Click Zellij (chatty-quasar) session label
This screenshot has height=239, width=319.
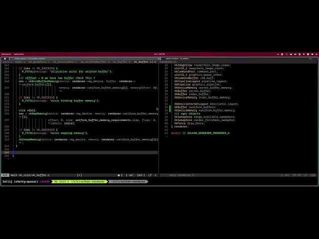coord(20,181)
